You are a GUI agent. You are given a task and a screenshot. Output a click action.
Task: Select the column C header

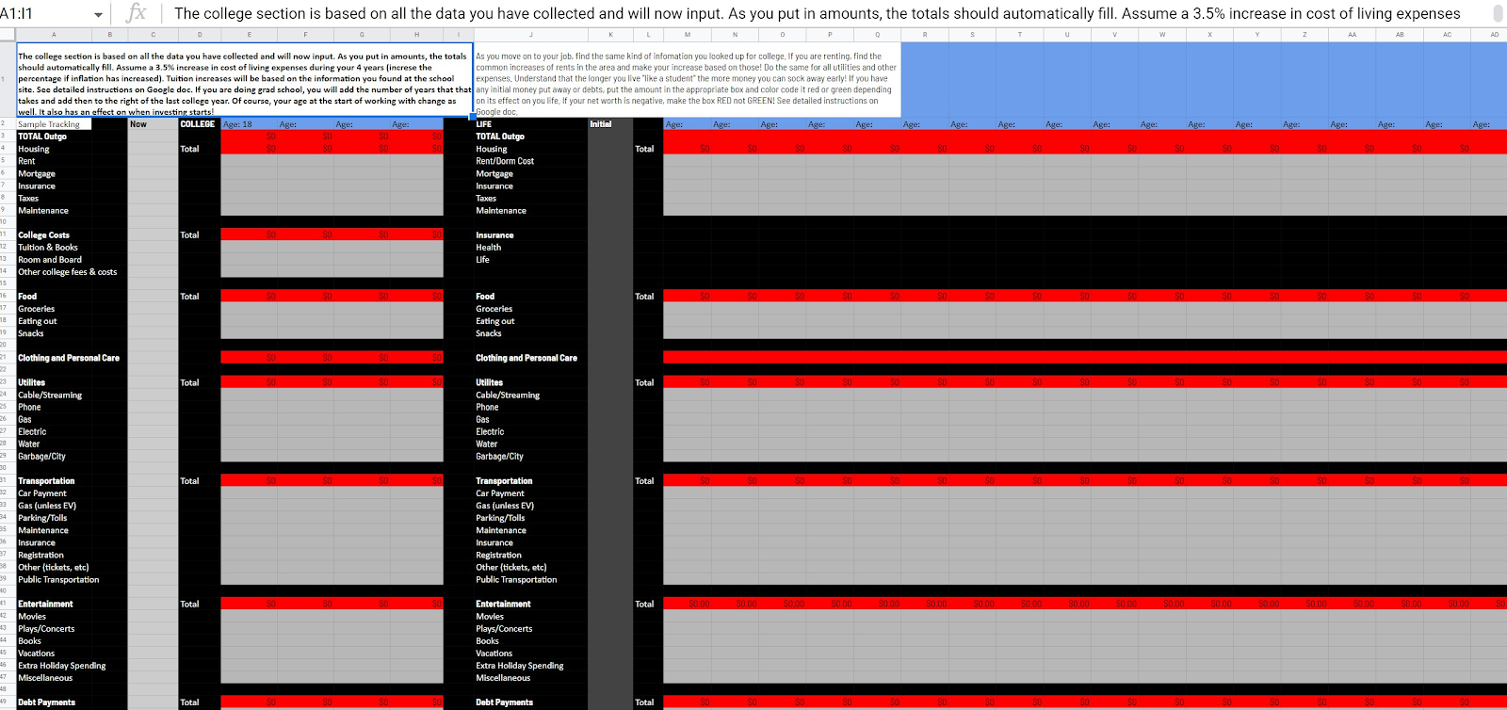pyautogui.click(x=153, y=34)
